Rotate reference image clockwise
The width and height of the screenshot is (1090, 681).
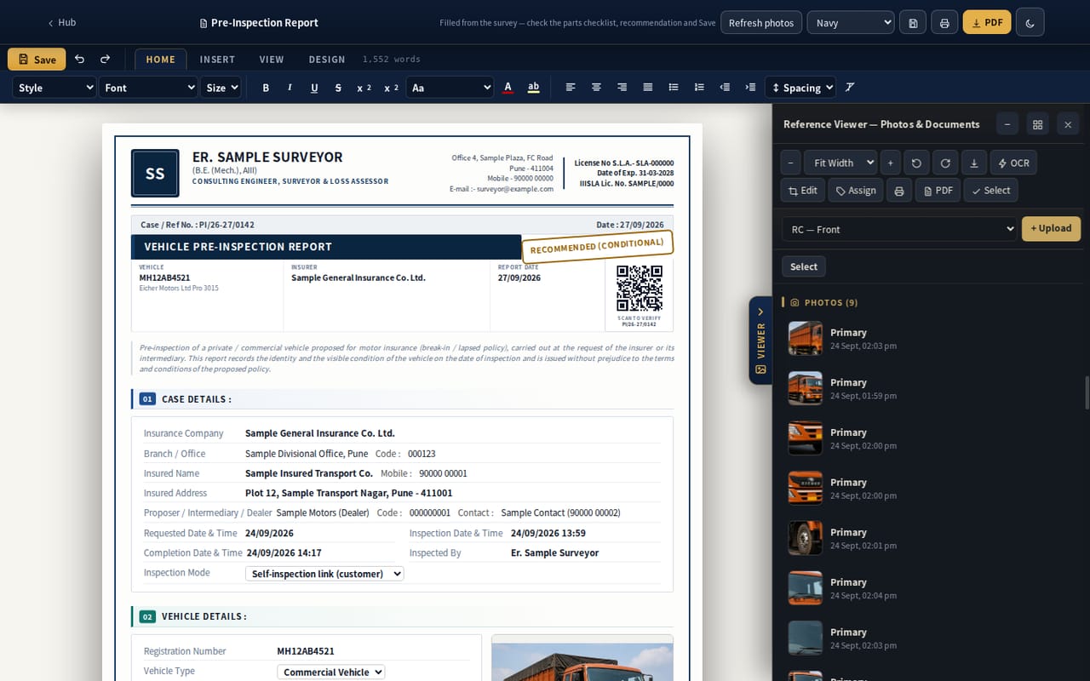point(945,163)
